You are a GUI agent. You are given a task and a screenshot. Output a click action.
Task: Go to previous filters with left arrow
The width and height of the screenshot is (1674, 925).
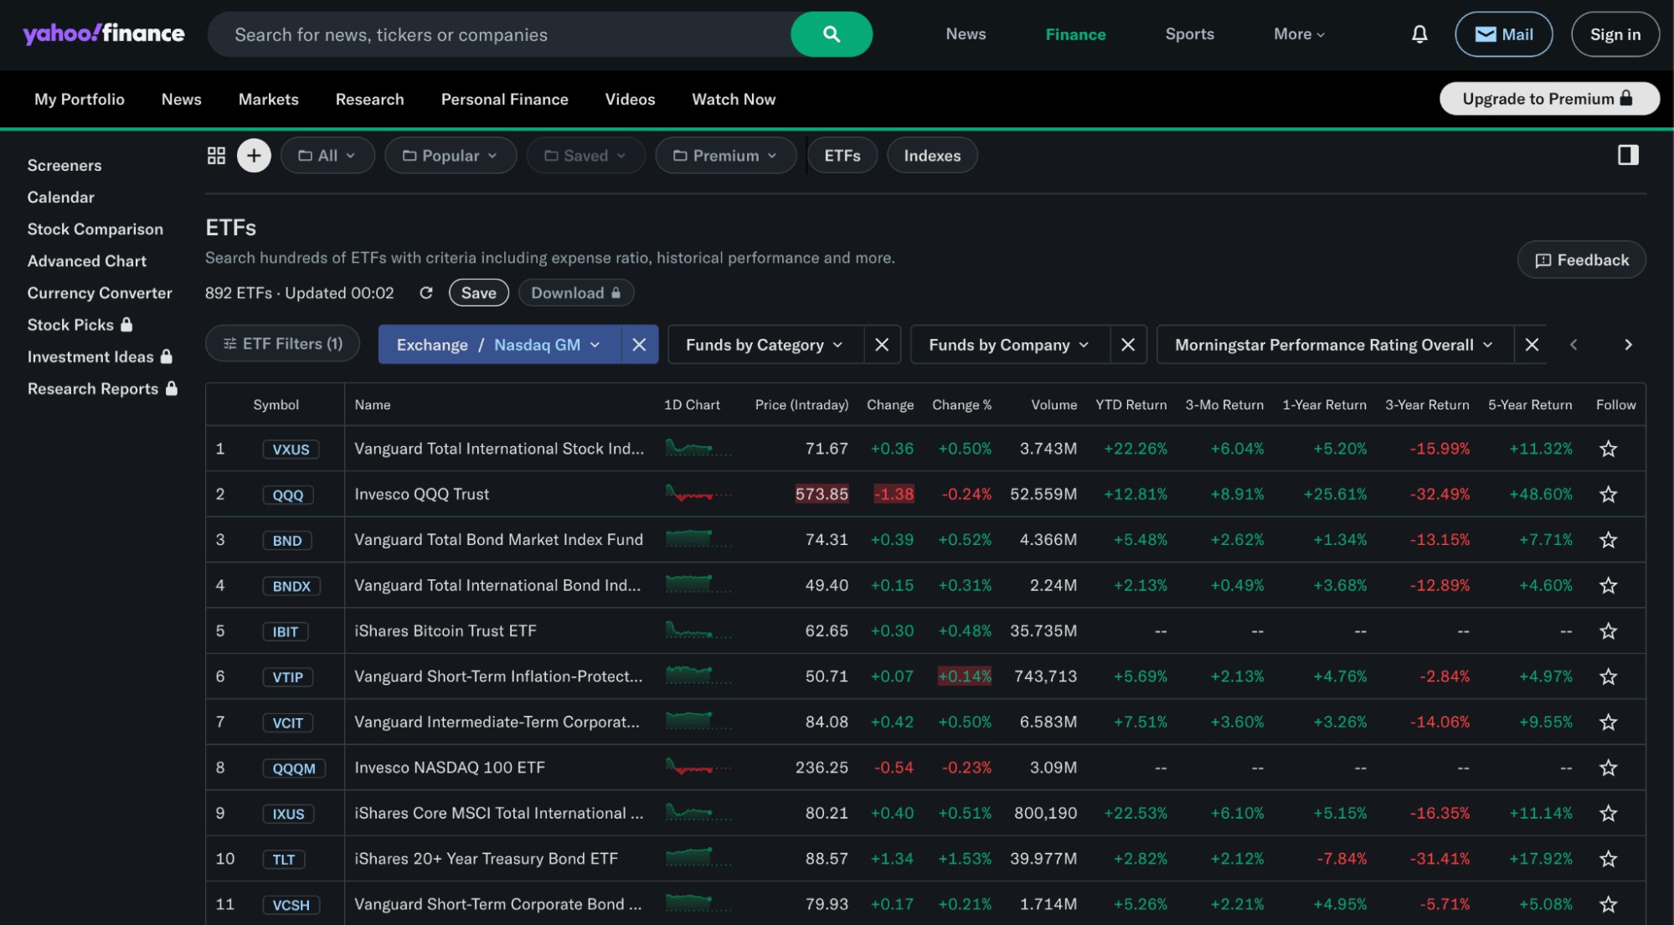click(1574, 345)
